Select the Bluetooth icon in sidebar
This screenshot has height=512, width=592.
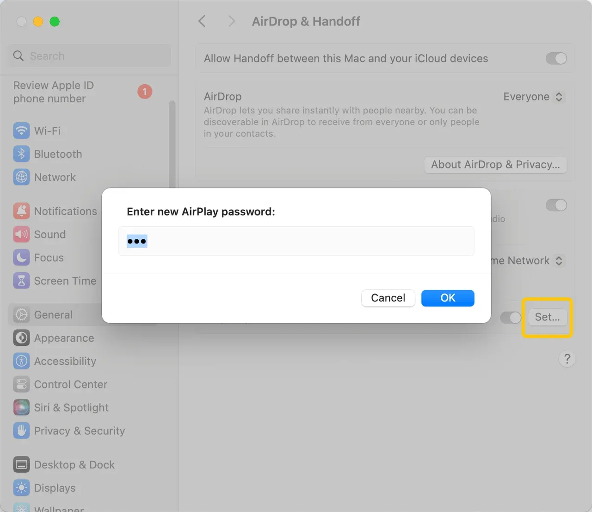click(21, 154)
